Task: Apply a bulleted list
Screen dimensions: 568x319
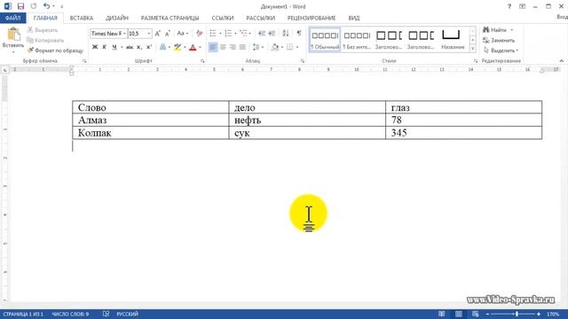Action: tap(213, 34)
